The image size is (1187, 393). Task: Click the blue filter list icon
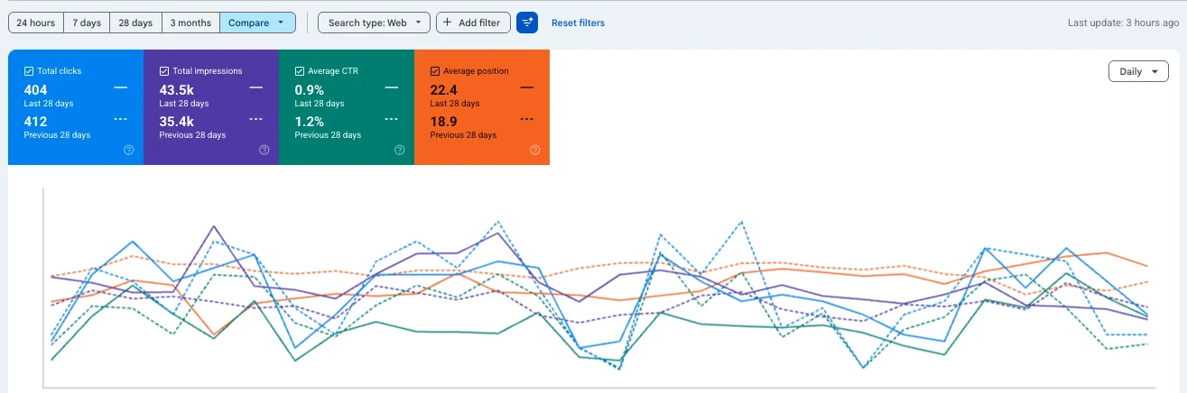tap(527, 23)
